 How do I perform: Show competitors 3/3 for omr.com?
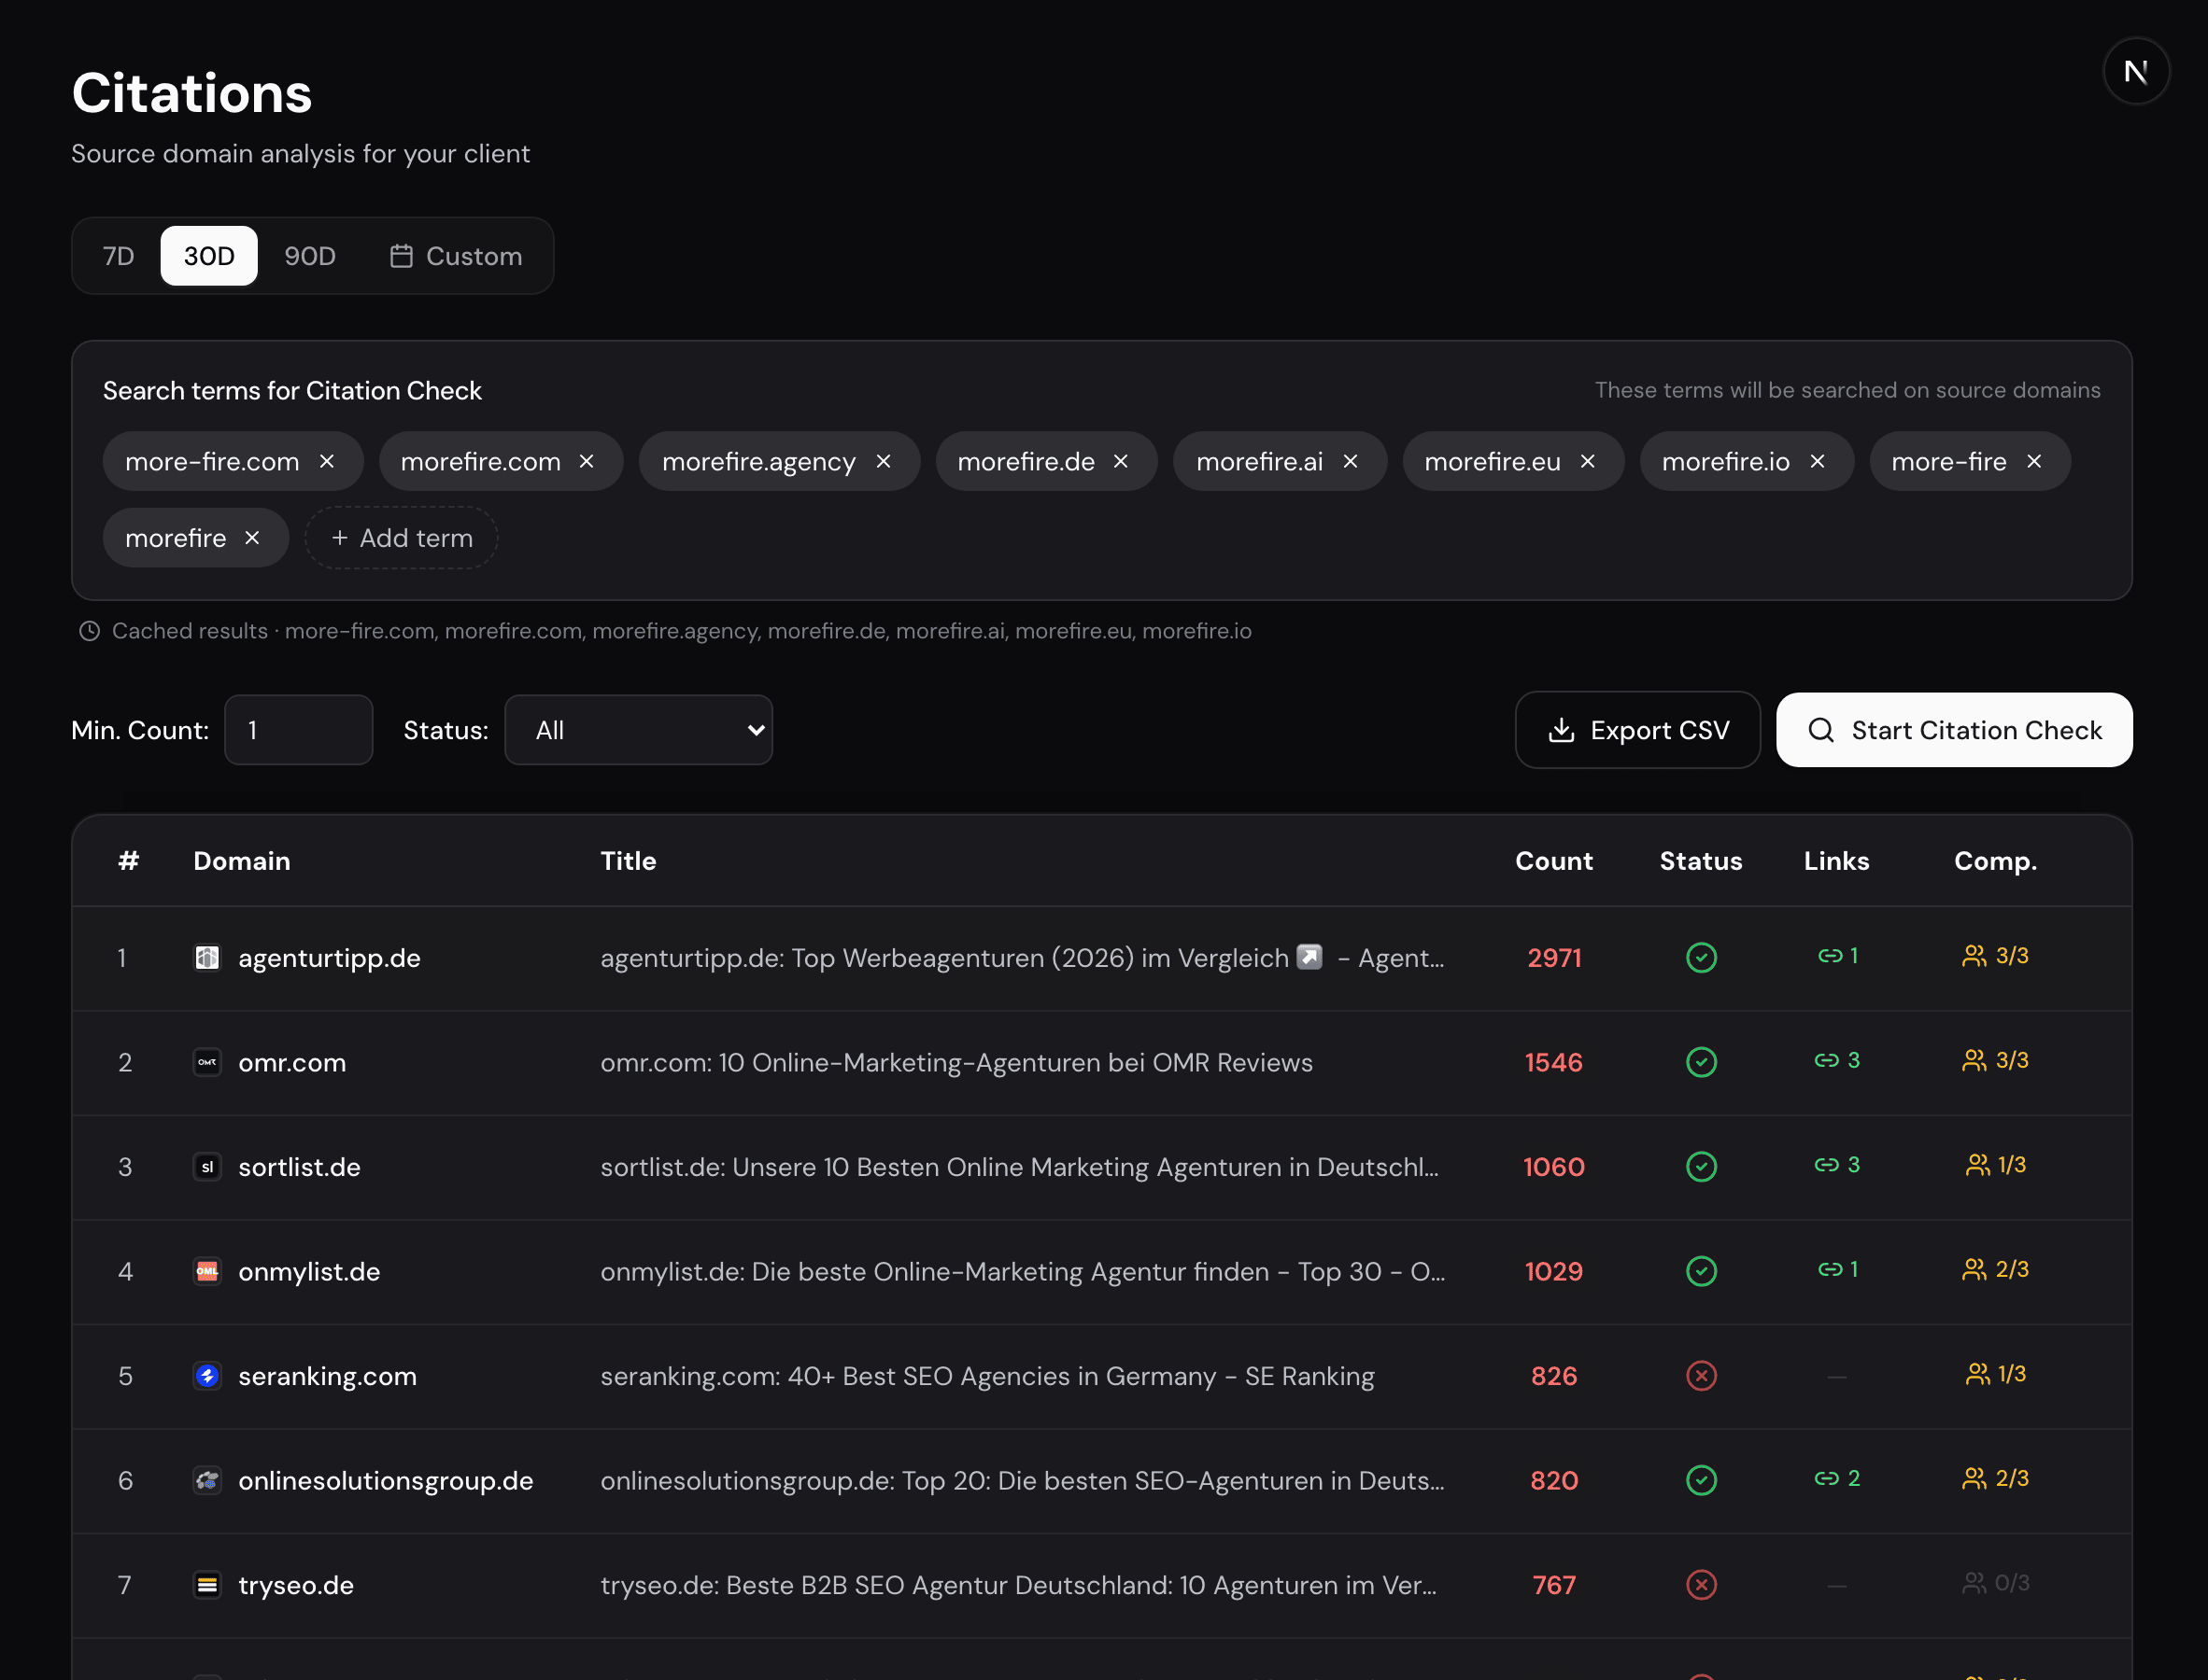[x=1995, y=1060]
